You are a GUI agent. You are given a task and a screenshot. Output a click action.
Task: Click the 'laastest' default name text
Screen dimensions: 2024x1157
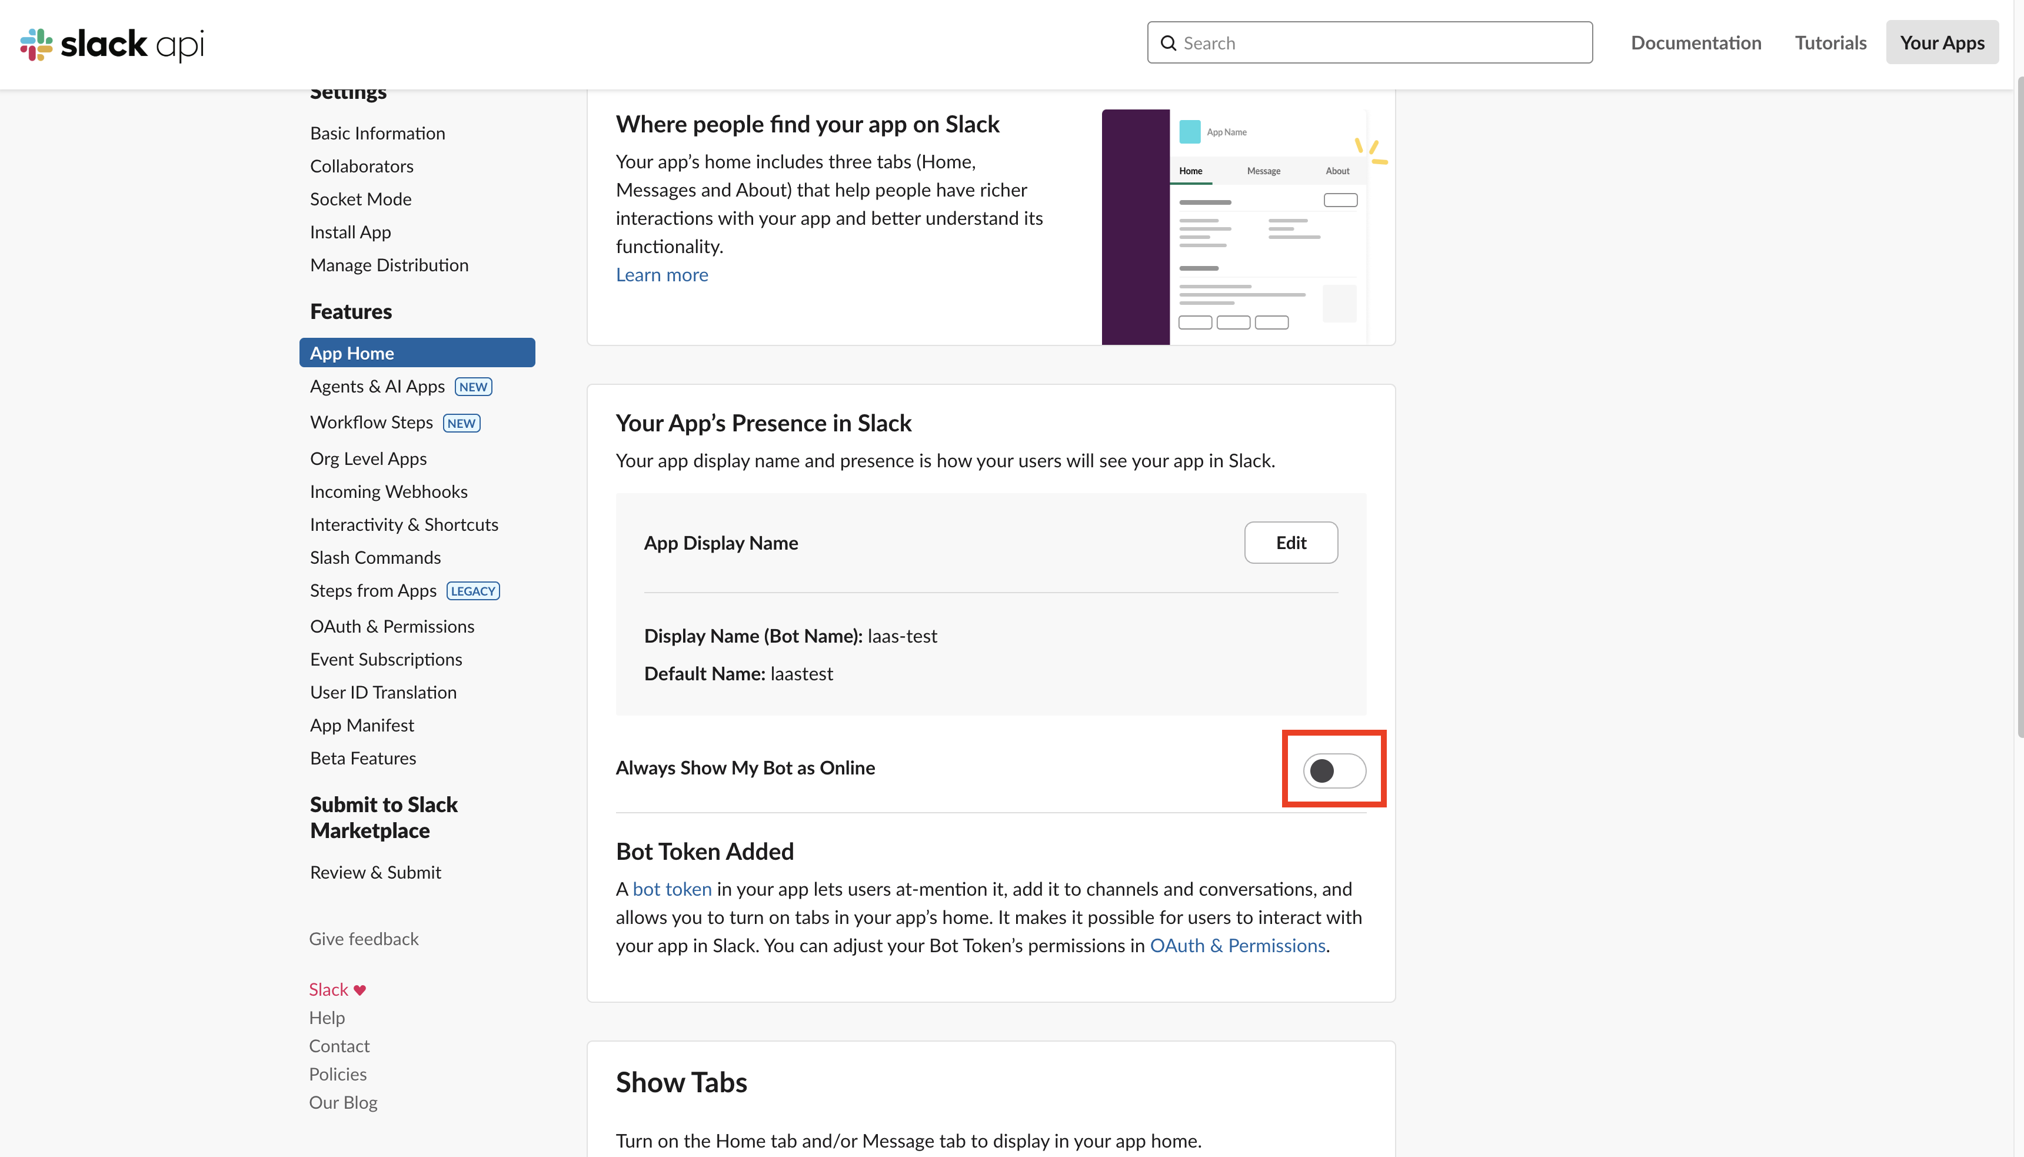pyautogui.click(x=801, y=674)
